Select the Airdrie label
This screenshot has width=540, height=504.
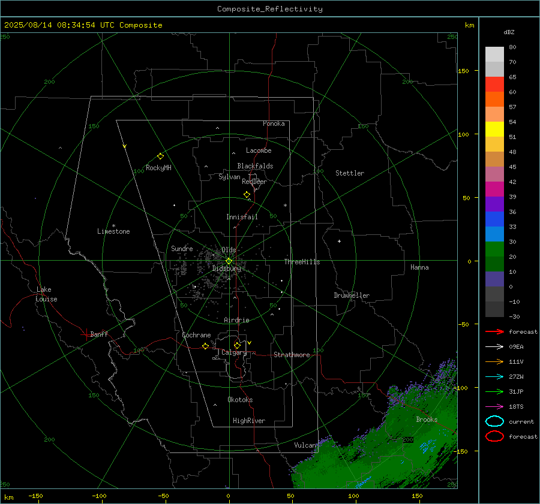click(236, 320)
